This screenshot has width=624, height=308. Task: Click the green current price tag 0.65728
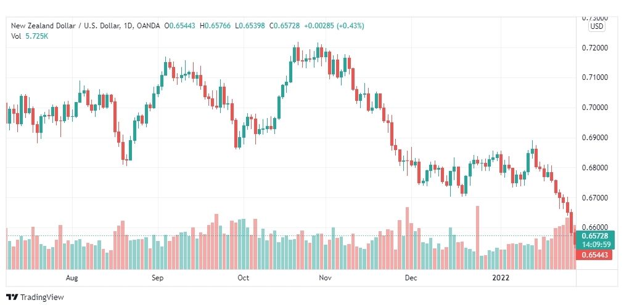pyautogui.click(x=596, y=235)
